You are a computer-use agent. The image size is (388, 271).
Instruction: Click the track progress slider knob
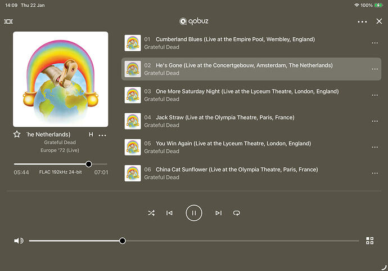89,164
